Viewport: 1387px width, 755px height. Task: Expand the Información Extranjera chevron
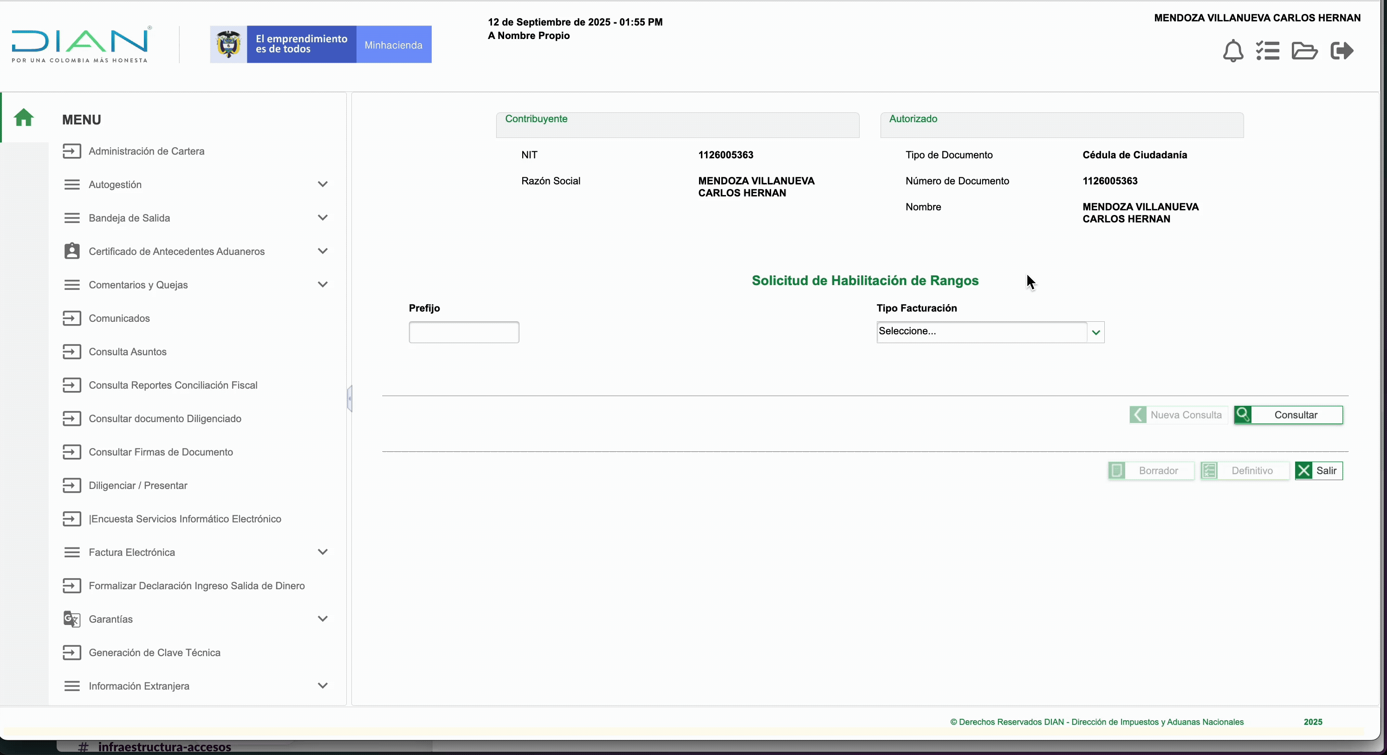323,685
